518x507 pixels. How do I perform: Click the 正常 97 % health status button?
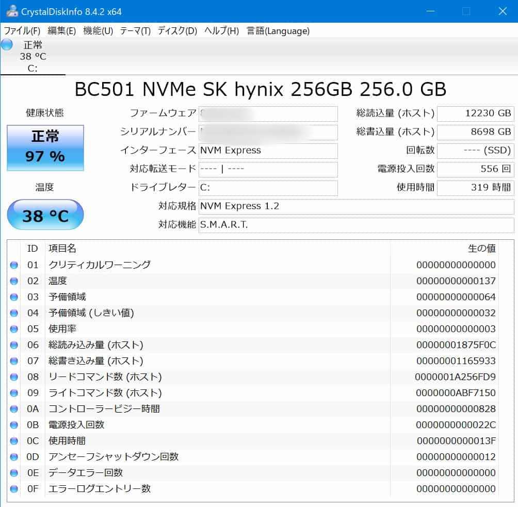click(x=45, y=148)
